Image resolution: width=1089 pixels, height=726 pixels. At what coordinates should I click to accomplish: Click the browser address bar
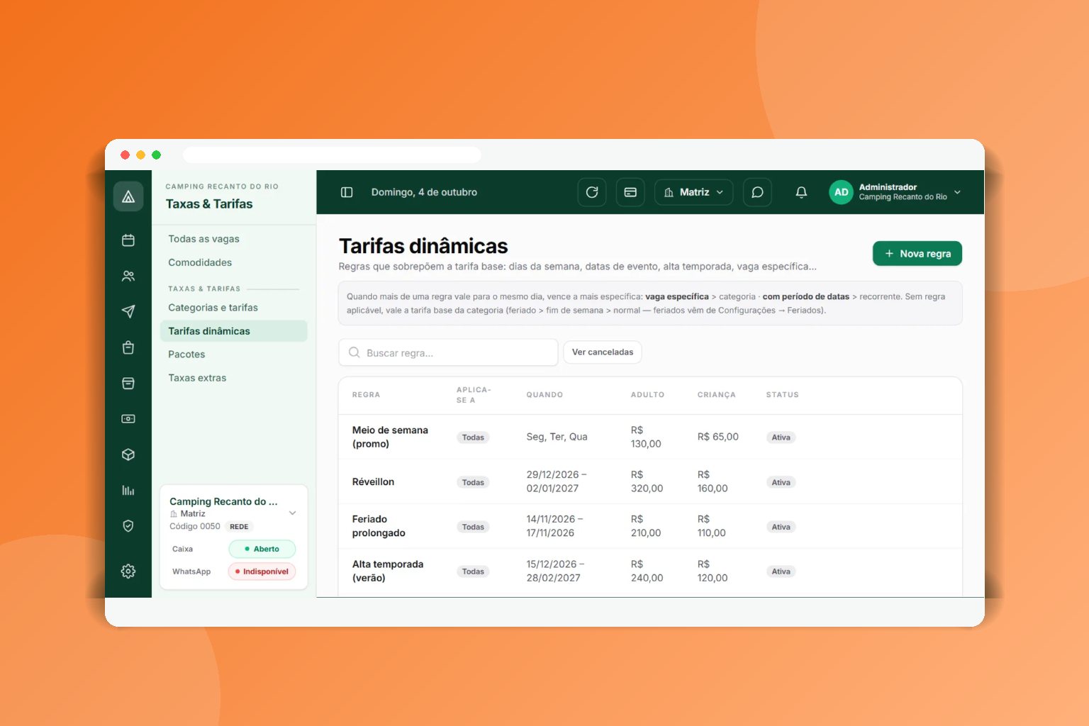point(332,155)
